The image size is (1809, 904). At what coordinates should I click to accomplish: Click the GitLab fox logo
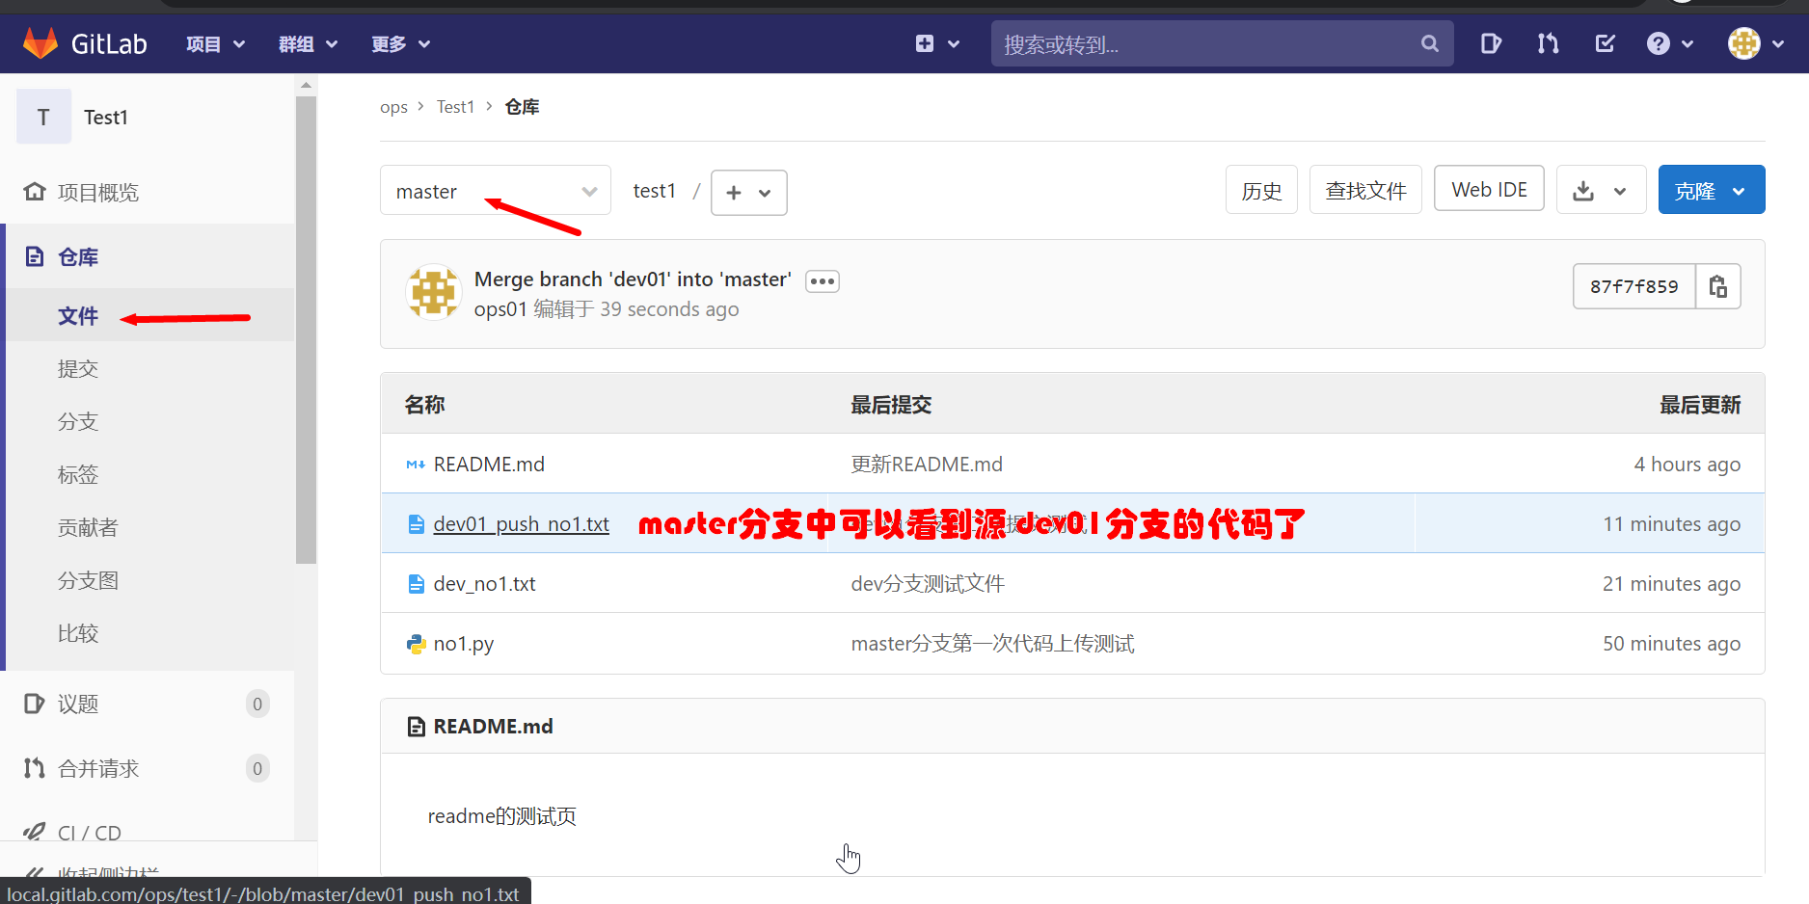pos(40,43)
